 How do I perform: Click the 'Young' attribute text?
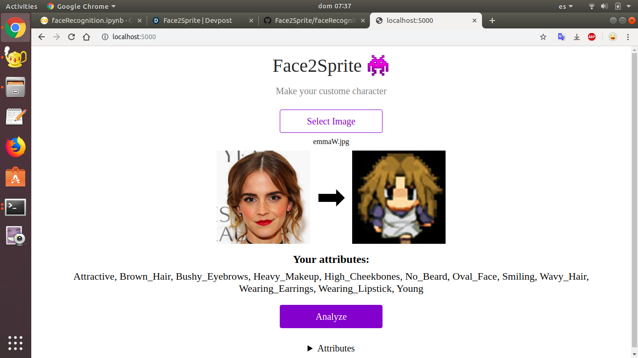(x=410, y=289)
